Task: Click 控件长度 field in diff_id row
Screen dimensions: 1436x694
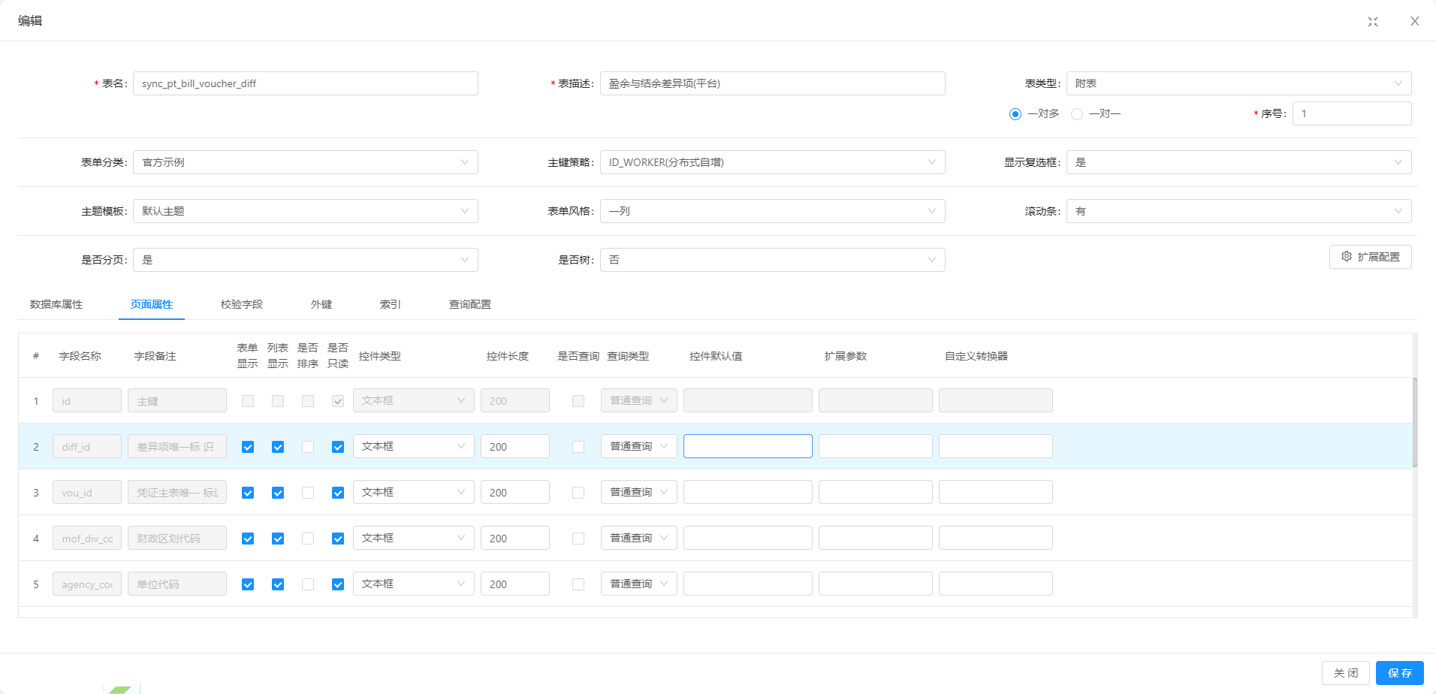Action: (515, 446)
